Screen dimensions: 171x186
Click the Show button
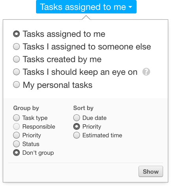(151, 171)
